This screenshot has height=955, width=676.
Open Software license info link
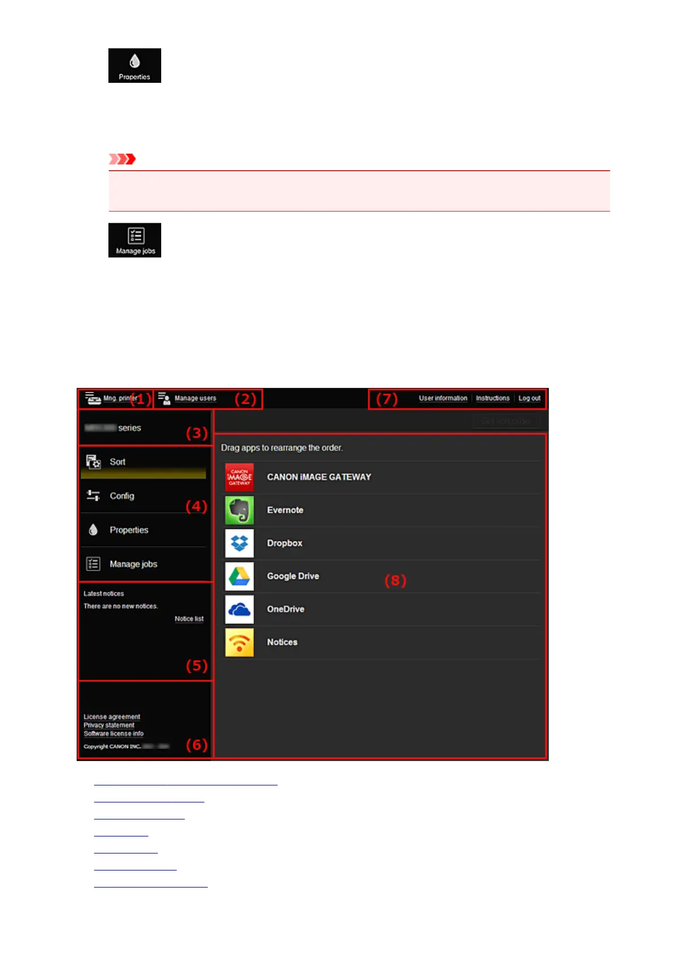[x=114, y=733]
